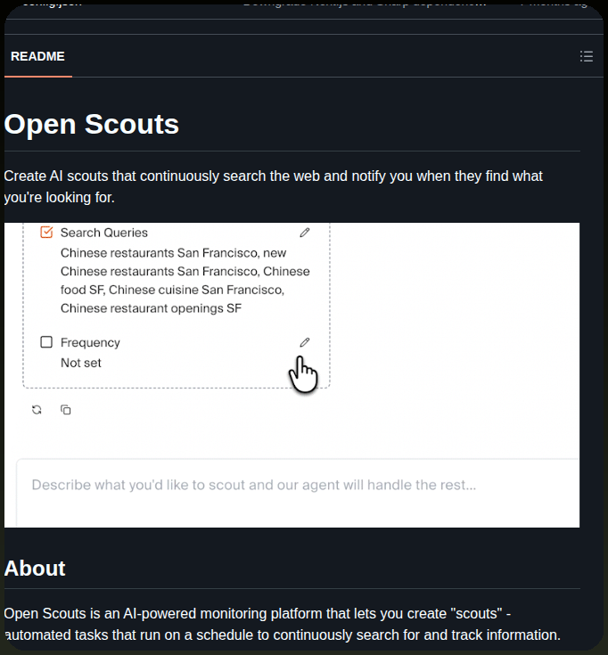The width and height of the screenshot is (608, 655).
Task: Select the README tab
Action: point(37,56)
